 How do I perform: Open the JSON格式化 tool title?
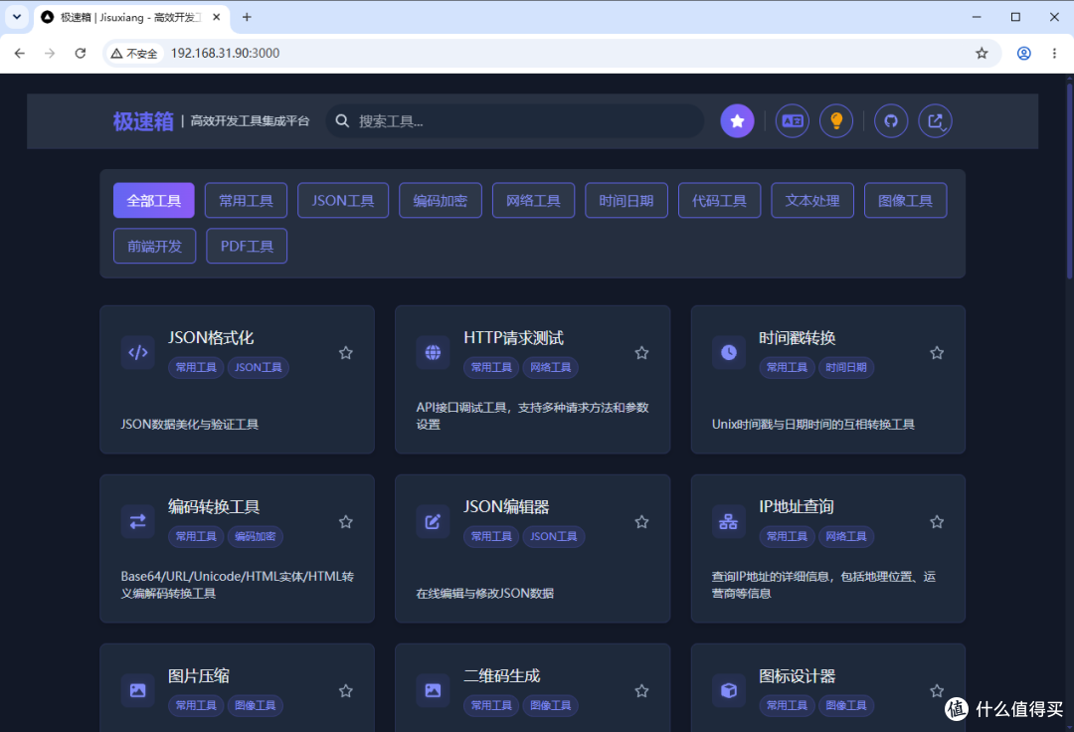click(211, 337)
